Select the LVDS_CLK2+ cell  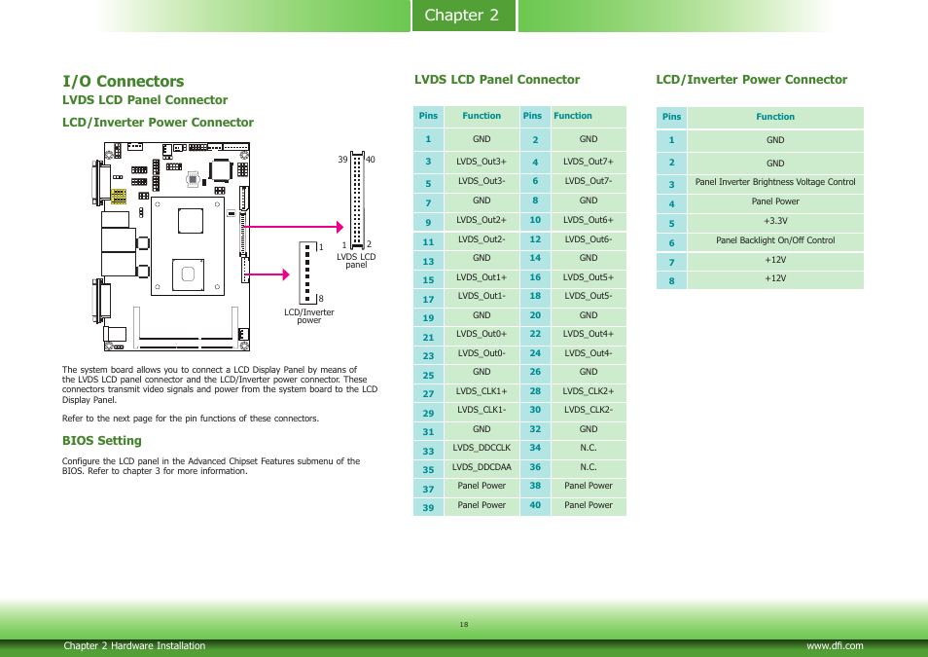click(x=589, y=391)
